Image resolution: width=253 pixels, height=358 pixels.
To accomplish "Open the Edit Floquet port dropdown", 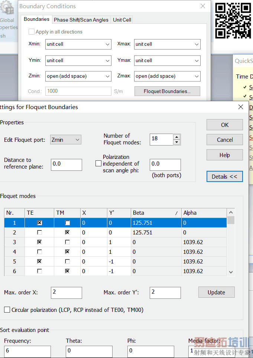I will click(x=66, y=140).
